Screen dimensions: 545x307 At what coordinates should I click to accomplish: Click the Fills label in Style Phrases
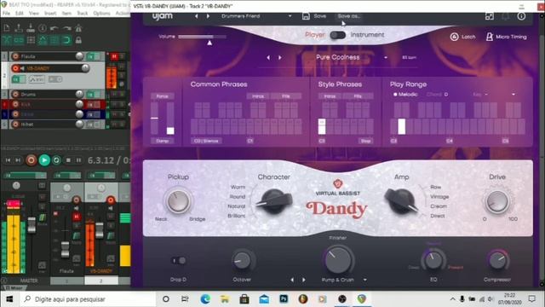pyautogui.click(x=358, y=96)
